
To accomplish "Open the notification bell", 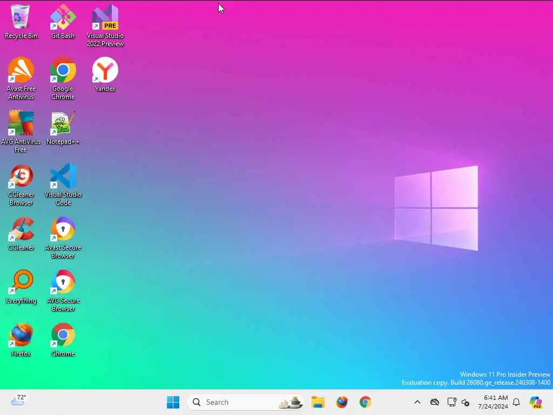I will [516, 402].
